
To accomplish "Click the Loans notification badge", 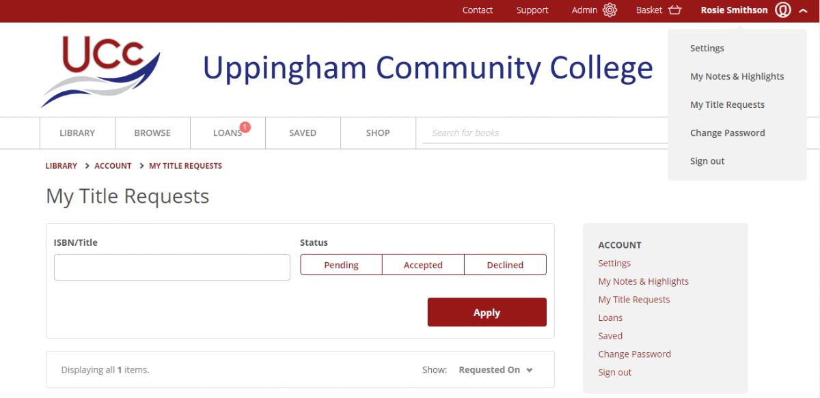I will pyautogui.click(x=245, y=127).
